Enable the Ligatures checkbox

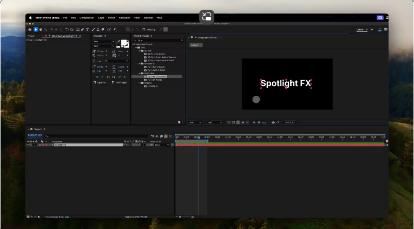click(95, 82)
